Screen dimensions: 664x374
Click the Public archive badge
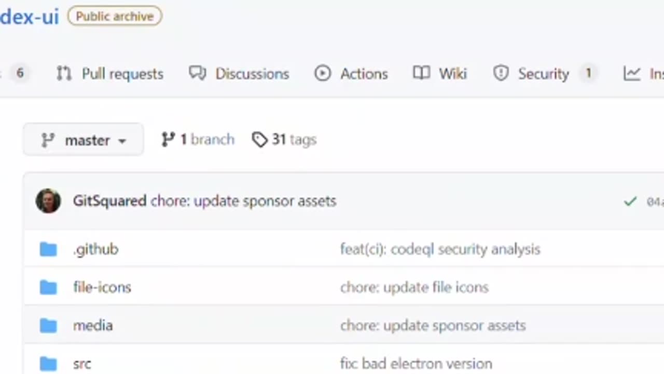coord(115,17)
